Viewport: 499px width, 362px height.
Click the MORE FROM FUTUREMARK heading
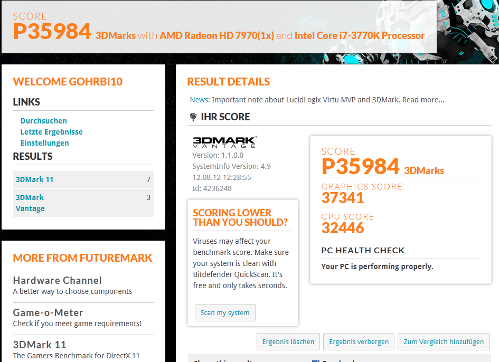[83, 258]
